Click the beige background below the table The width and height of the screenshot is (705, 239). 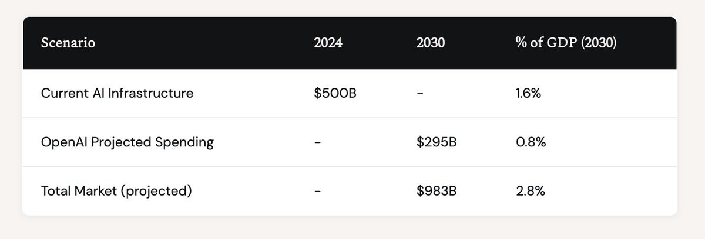click(352, 228)
